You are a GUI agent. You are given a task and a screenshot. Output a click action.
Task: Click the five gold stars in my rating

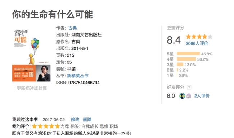pos(46,126)
